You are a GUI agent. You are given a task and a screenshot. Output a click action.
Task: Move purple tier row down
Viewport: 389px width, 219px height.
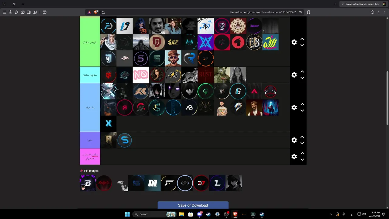(302, 143)
